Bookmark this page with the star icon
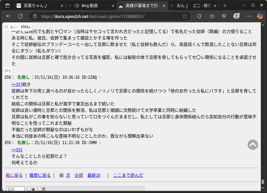The width and height of the screenshot is (267, 193). pyautogui.click(x=185, y=16)
